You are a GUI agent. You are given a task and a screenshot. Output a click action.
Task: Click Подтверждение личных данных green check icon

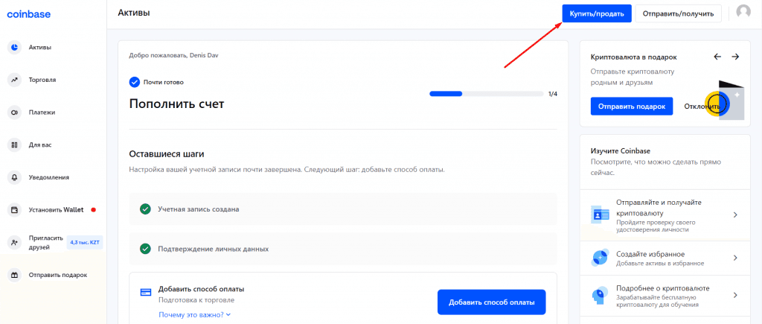(145, 249)
